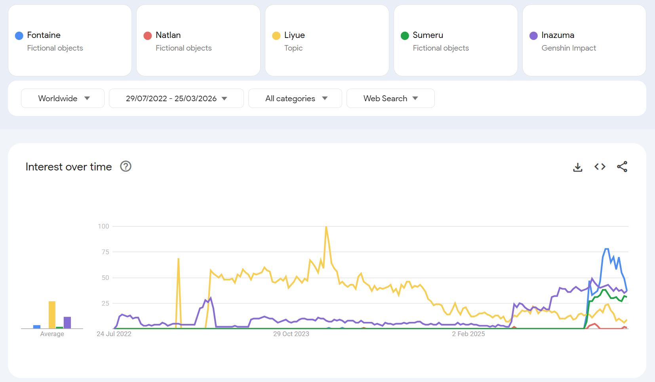Edit the Natlan search term
This screenshot has height=382, width=655.
[x=168, y=35]
